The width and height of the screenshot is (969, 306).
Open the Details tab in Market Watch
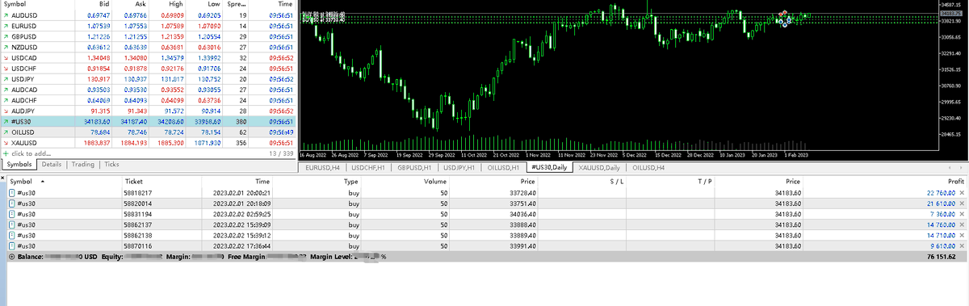coord(52,164)
